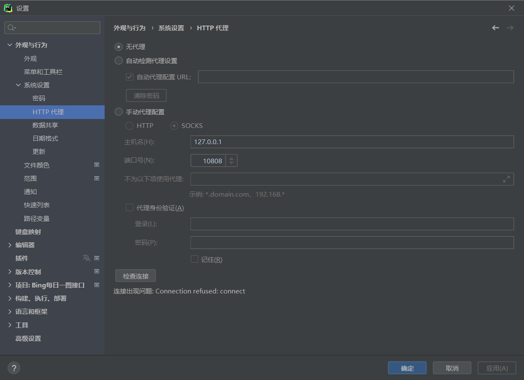524x380 pixels.
Task: Click the 确定 button
Action: click(x=407, y=368)
